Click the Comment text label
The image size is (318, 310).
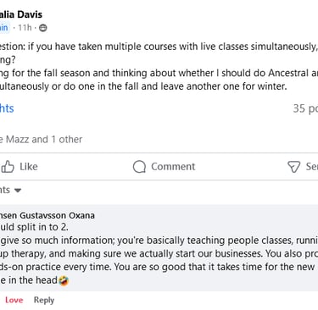(173, 167)
